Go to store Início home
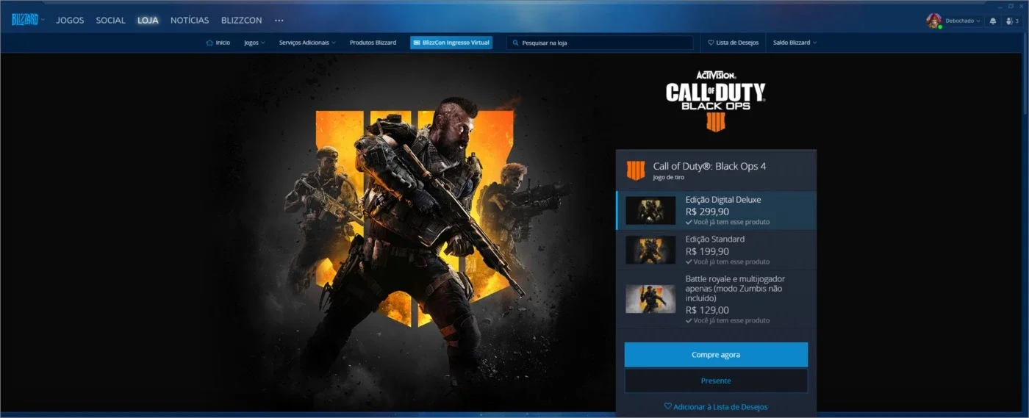Screen dimensions: 1029x418 218,43
